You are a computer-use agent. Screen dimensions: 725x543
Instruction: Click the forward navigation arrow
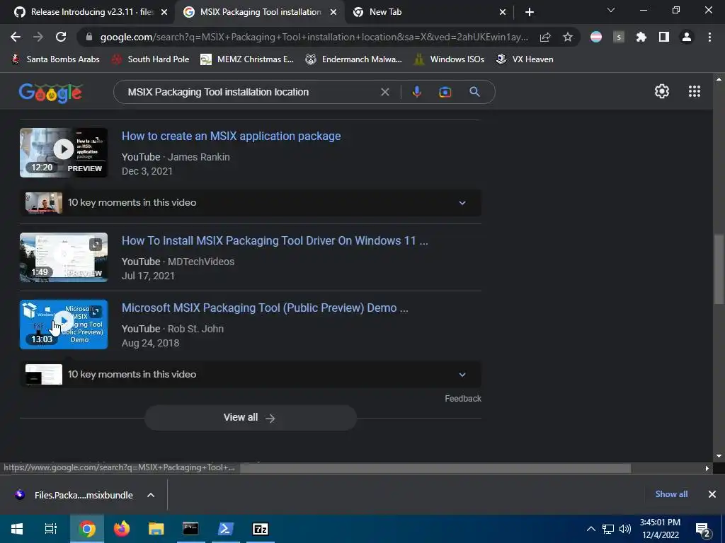coord(38,37)
